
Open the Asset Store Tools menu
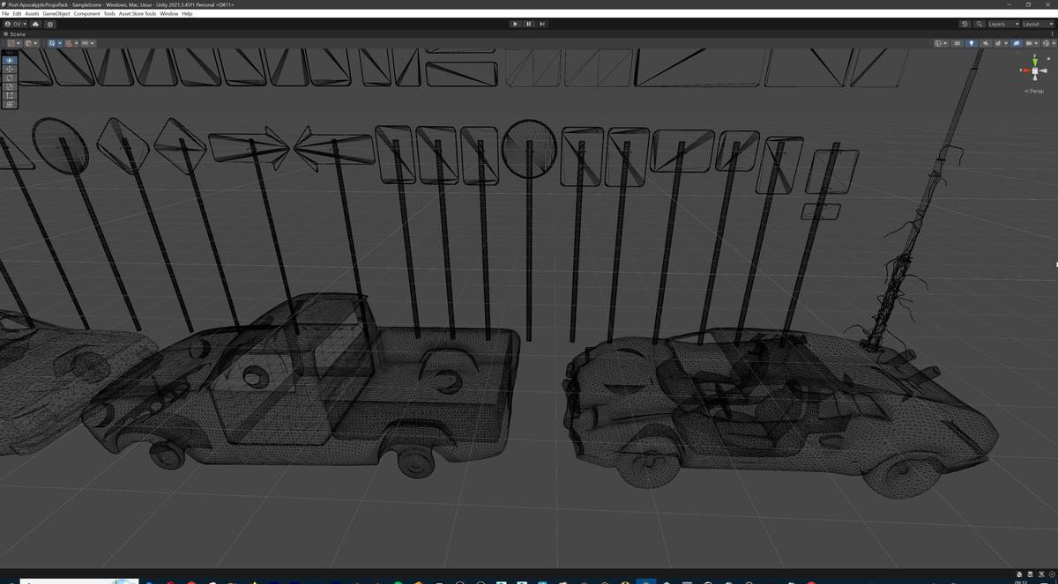pyautogui.click(x=136, y=13)
